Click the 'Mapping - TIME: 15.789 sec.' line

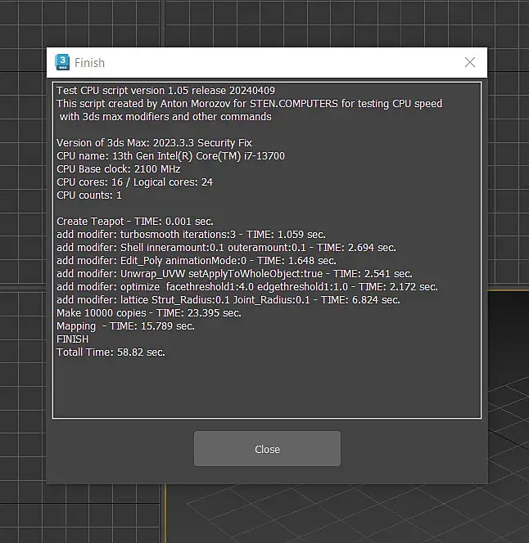[125, 326]
